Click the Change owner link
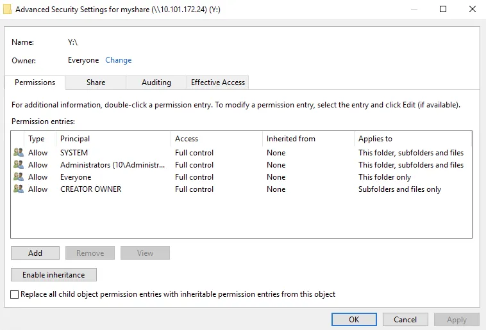The height and width of the screenshot is (330, 486). 118,60
